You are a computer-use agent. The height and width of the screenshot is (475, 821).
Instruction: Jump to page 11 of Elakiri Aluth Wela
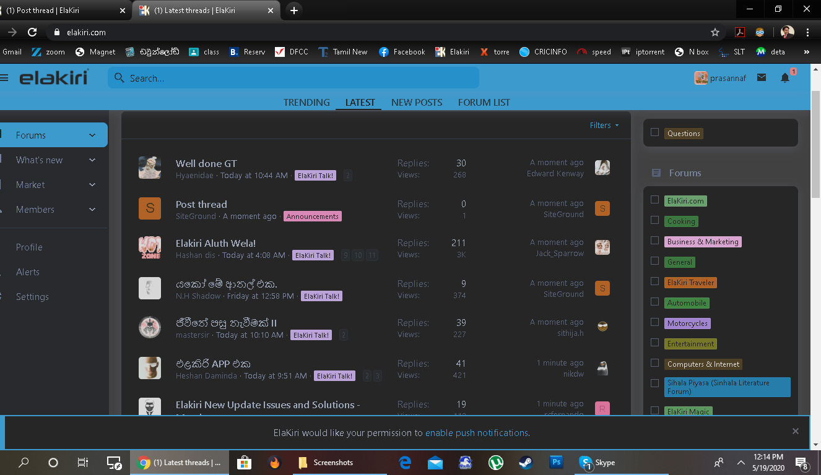pos(371,255)
